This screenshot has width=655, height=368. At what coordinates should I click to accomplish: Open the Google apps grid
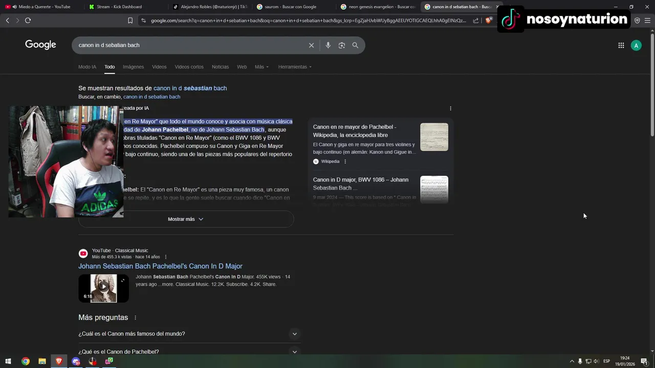tap(621, 45)
